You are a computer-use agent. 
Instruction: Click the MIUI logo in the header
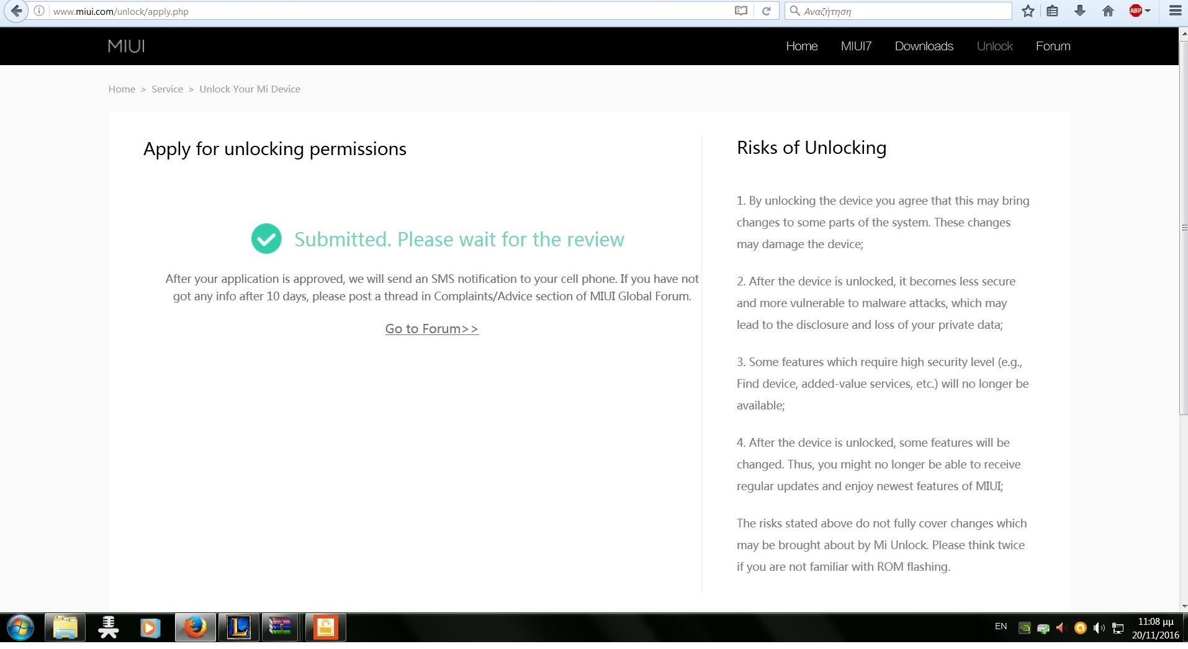click(126, 46)
